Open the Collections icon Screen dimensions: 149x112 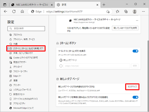126,12
